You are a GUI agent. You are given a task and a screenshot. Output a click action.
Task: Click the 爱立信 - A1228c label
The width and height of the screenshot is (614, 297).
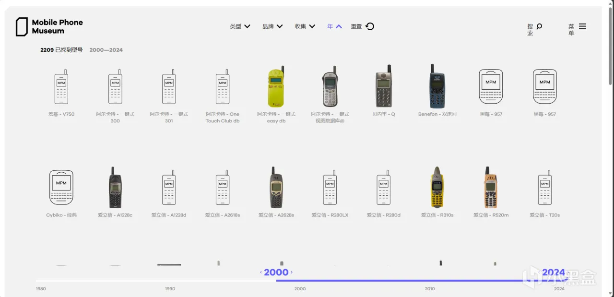[115, 215]
